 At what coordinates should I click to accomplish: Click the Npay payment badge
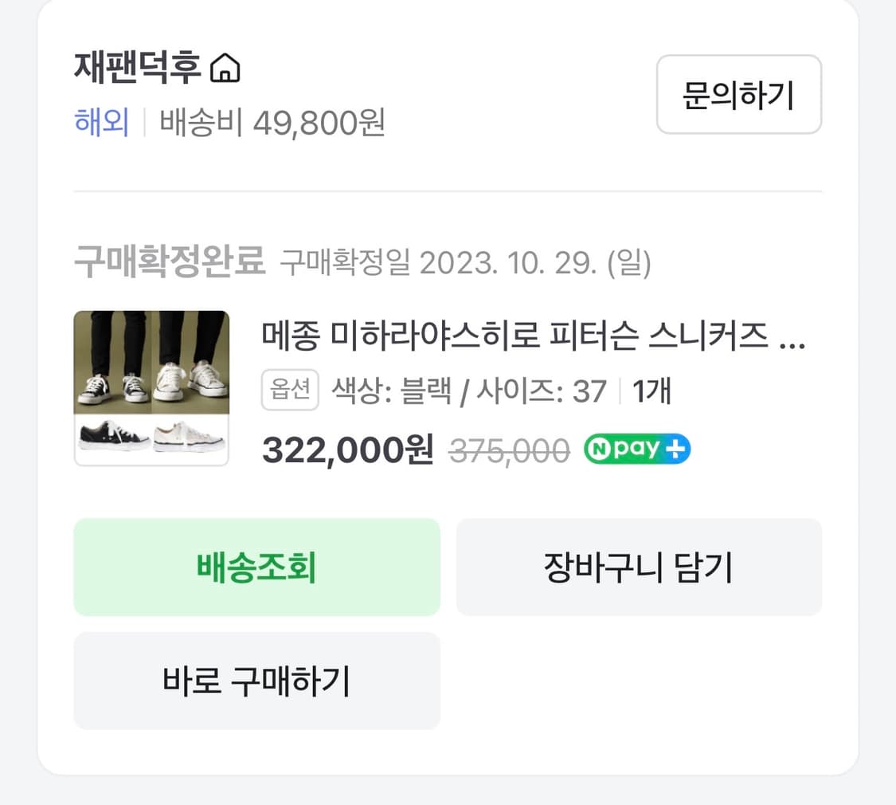tap(636, 450)
